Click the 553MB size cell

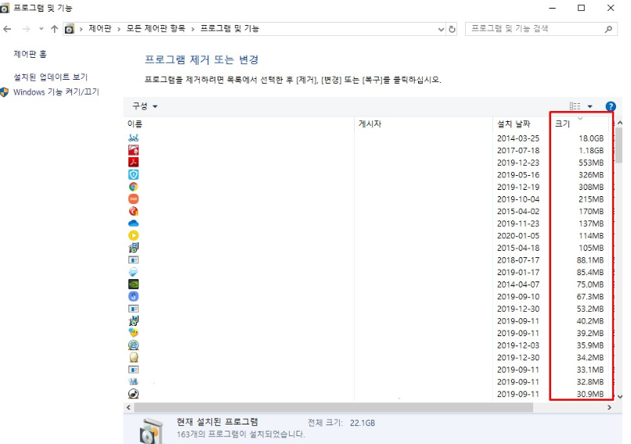(x=591, y=163)
